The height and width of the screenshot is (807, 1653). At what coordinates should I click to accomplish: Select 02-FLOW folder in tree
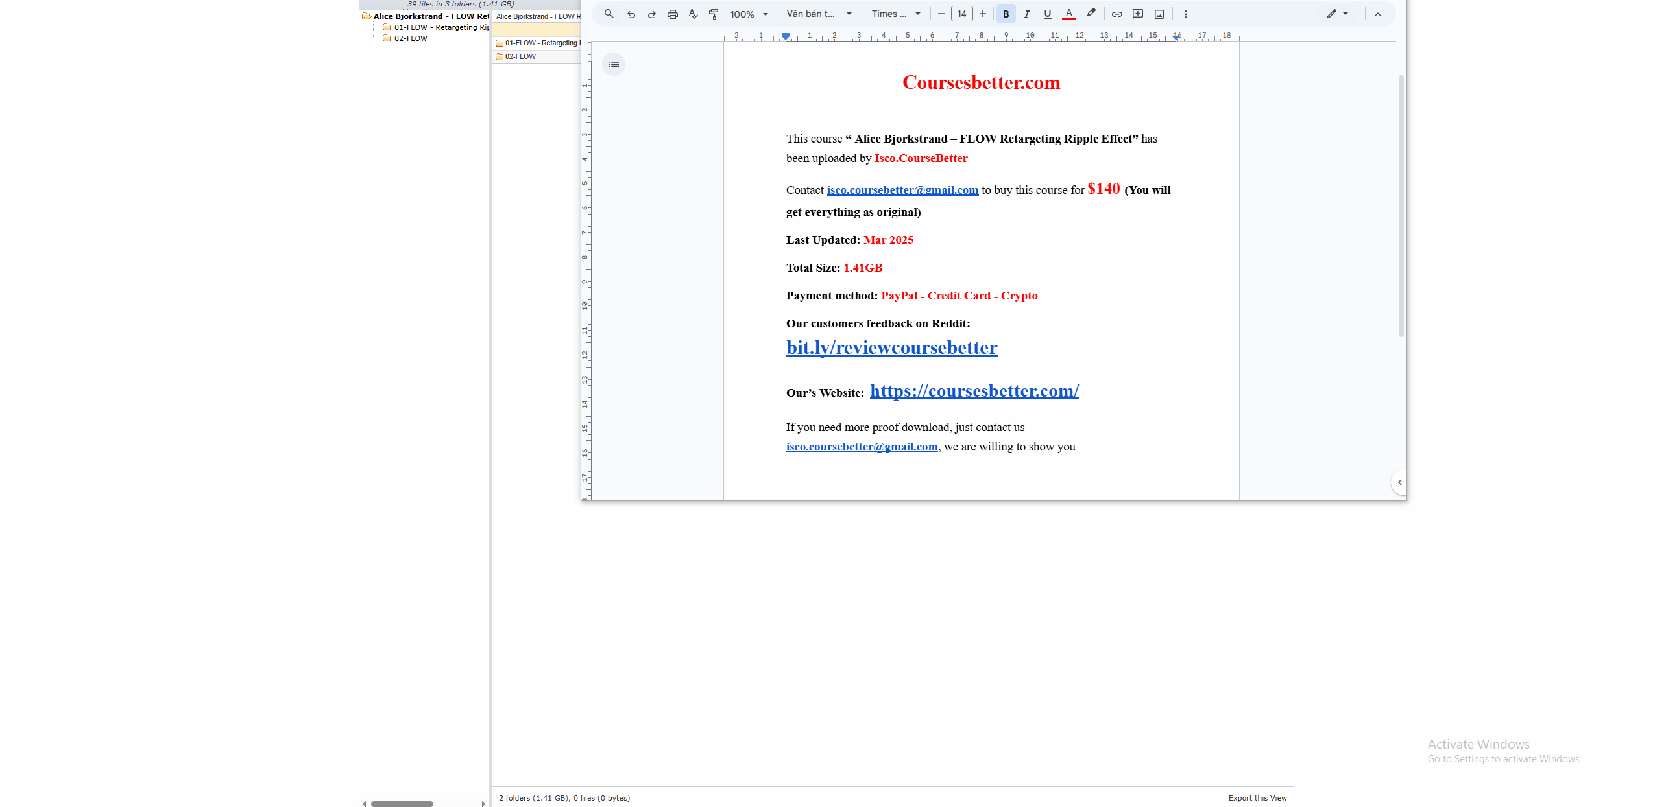click(411, 38)
